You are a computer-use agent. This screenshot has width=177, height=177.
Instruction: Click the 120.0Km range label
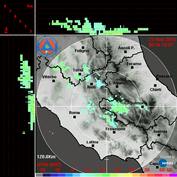[46, 157]
